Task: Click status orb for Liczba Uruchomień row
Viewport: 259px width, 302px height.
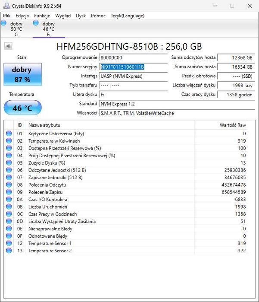Action: pyautogui.click(x=9, y=207)
